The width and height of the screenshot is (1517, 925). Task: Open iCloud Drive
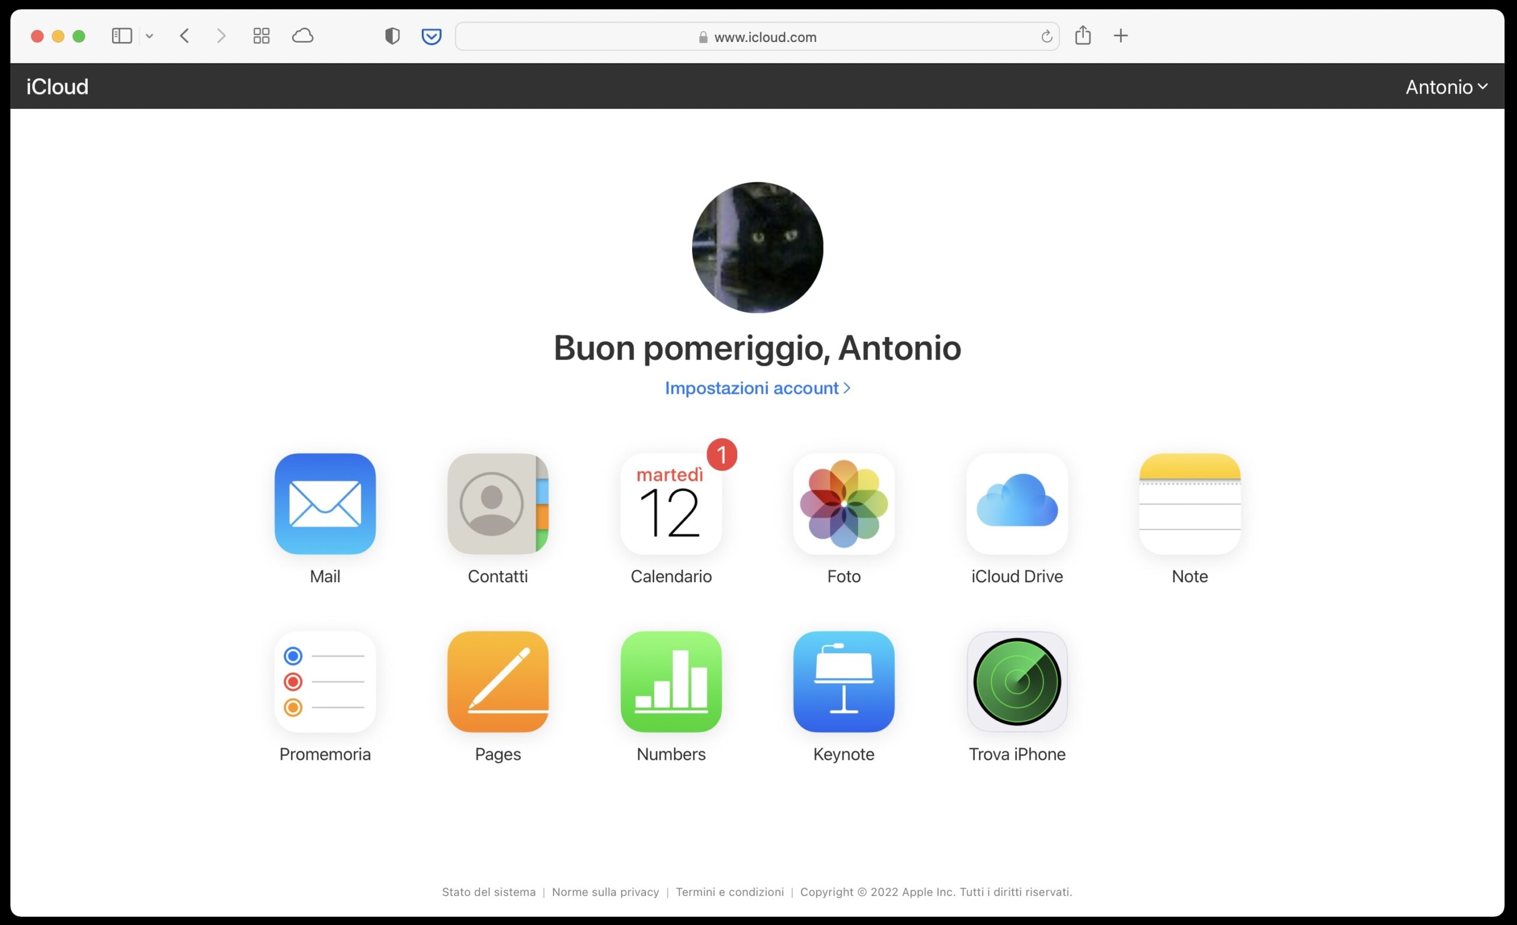tap(1016, 504)
